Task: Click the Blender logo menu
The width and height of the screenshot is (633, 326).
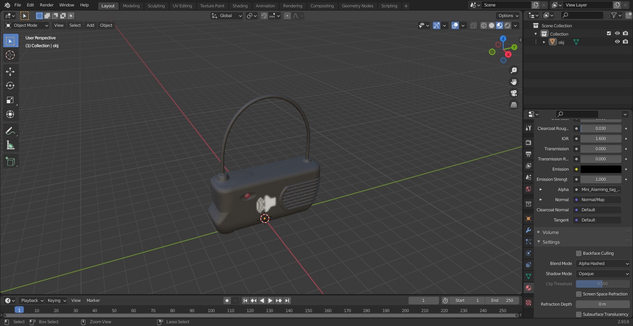Action: (7, 5)
